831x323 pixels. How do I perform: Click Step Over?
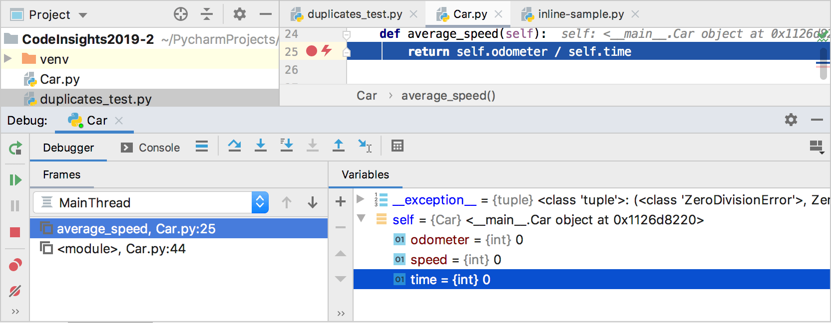tap(235, 146)
